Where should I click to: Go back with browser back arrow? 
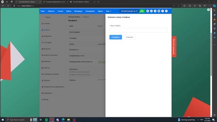click(x=3, y=6)
